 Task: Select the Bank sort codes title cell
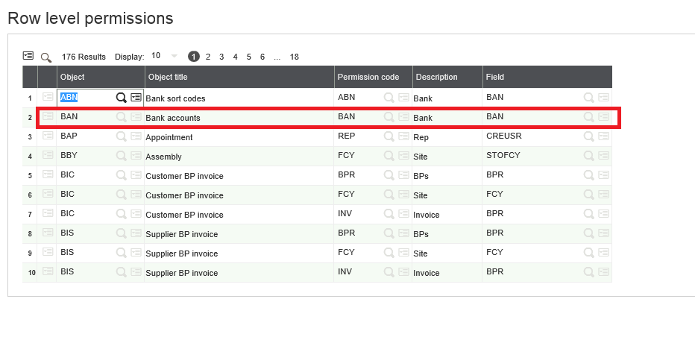click(x=239, y=98)
